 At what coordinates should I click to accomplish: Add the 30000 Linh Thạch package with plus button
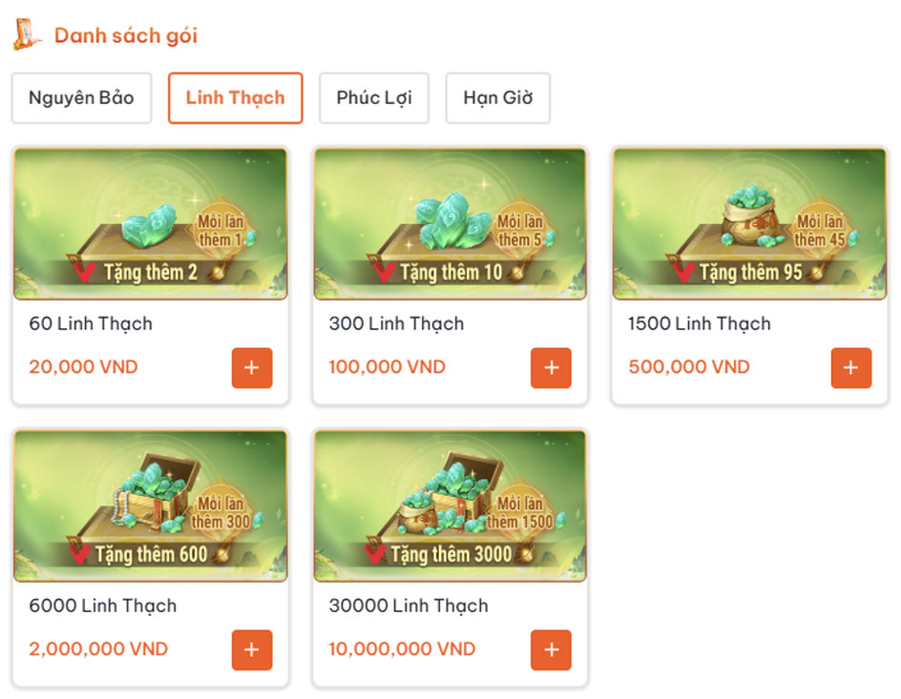coord(551,649)
